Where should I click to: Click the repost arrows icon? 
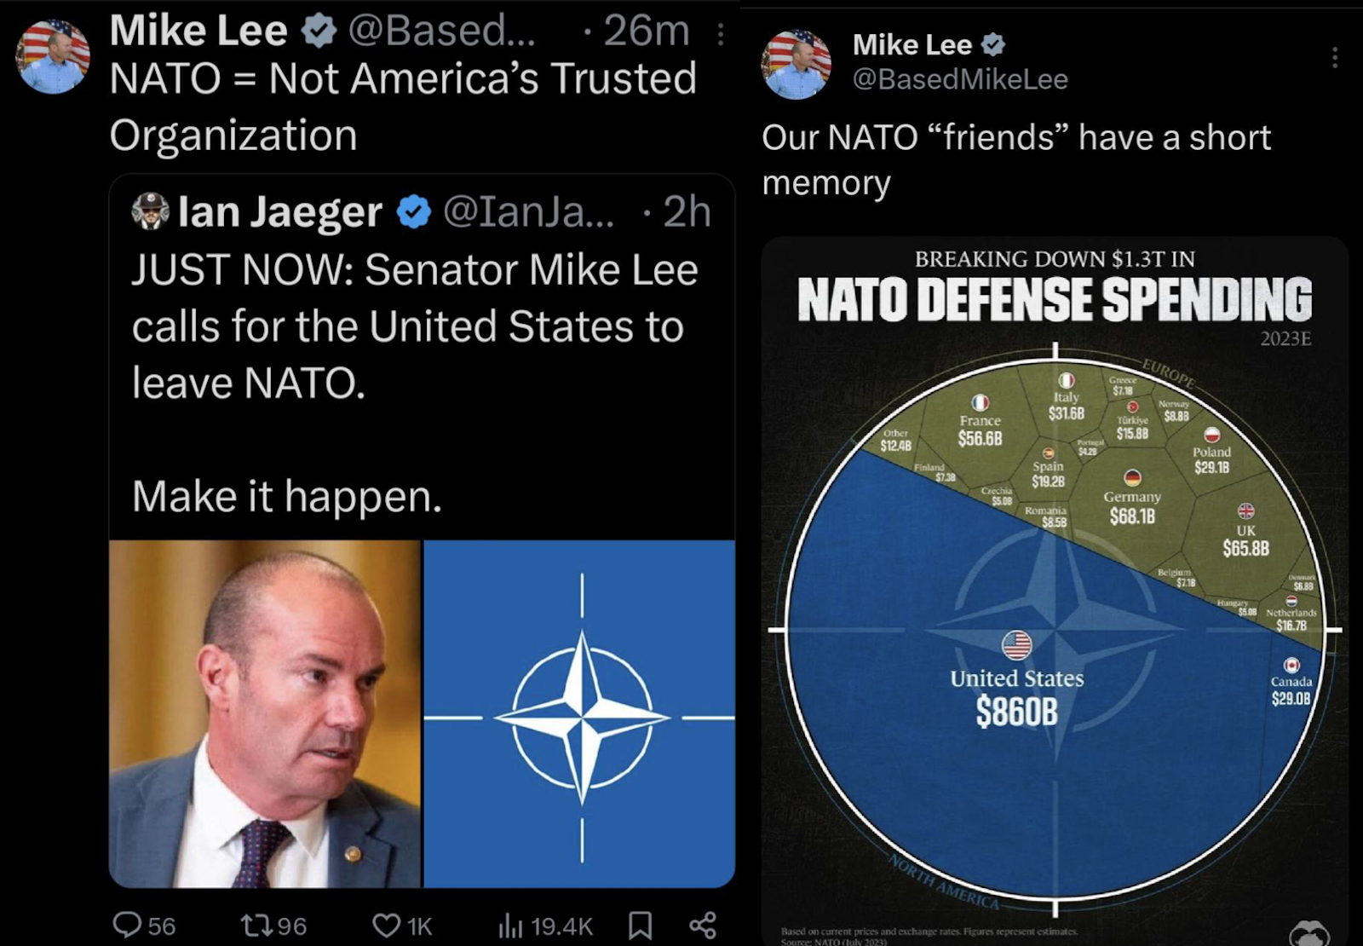point(255,925)
